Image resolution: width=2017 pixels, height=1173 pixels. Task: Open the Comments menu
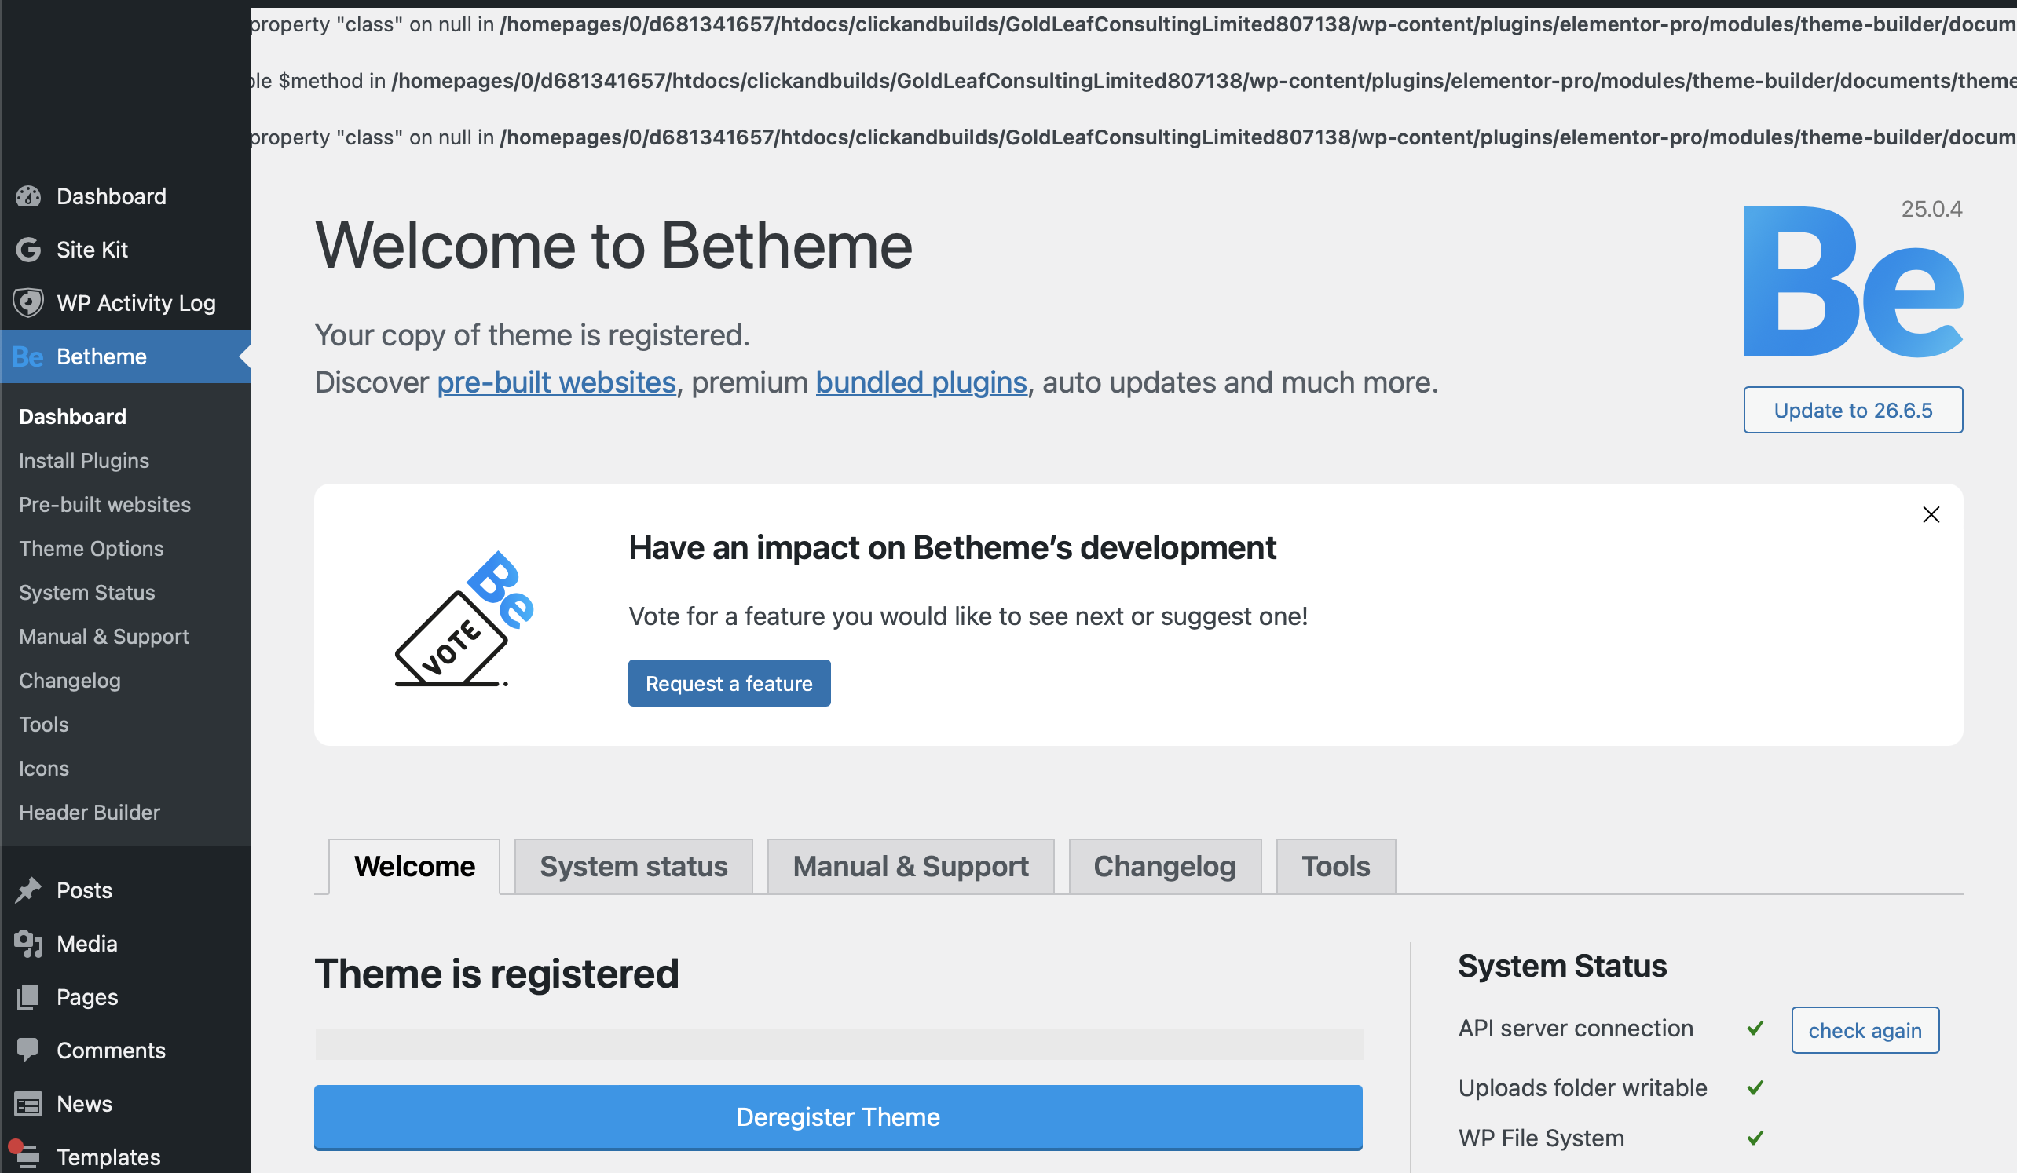click(126, 1051)
